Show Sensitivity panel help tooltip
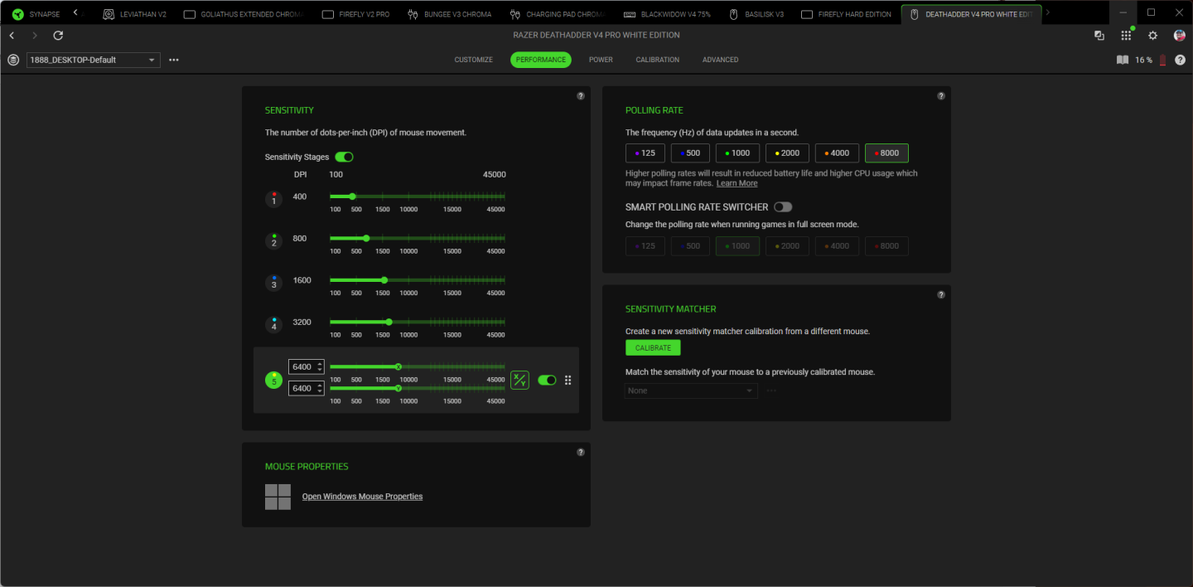The image size is (1193, 587). tap(581, 96)
